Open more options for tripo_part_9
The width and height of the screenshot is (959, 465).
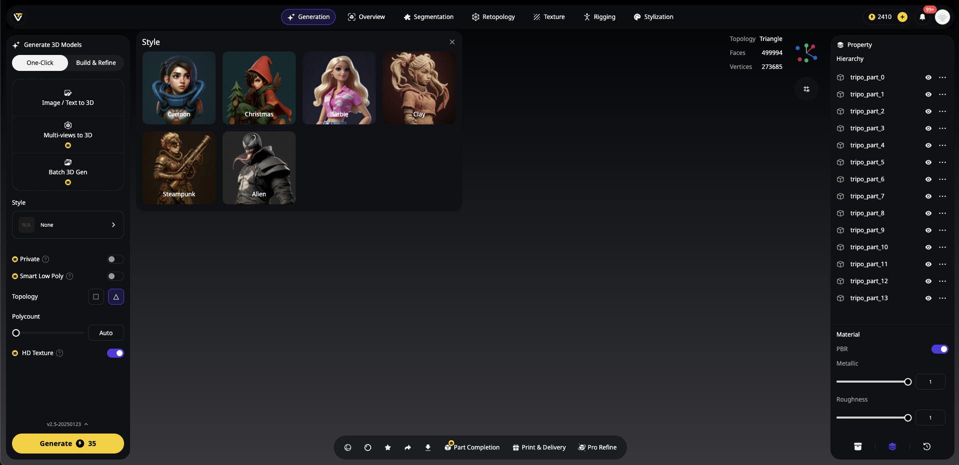[x=942, y=230]
